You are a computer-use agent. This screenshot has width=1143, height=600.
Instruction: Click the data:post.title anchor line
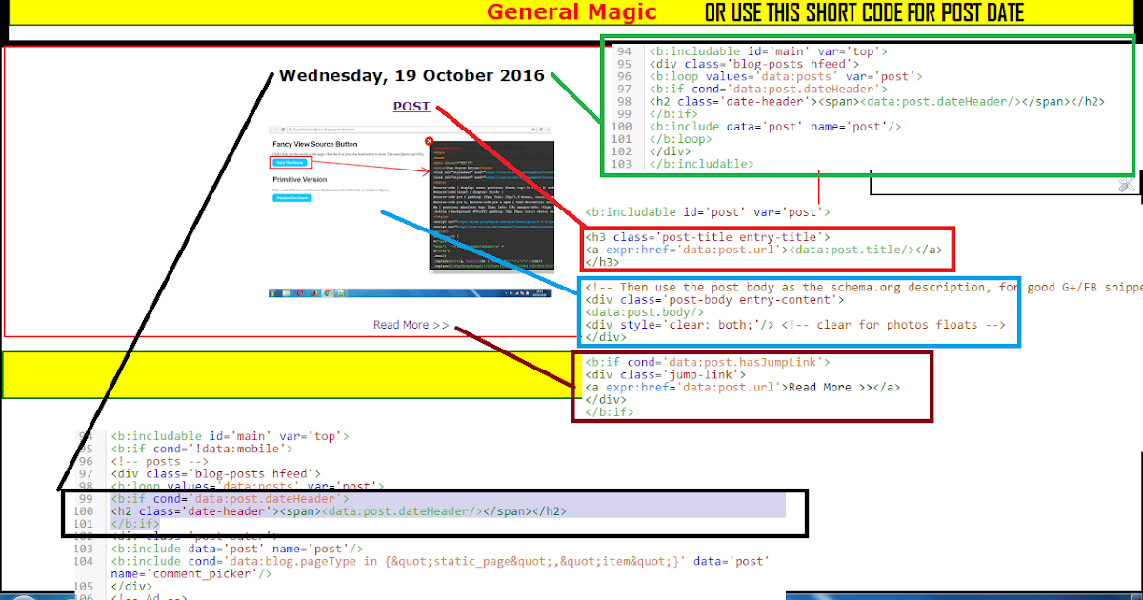[764, 250]
